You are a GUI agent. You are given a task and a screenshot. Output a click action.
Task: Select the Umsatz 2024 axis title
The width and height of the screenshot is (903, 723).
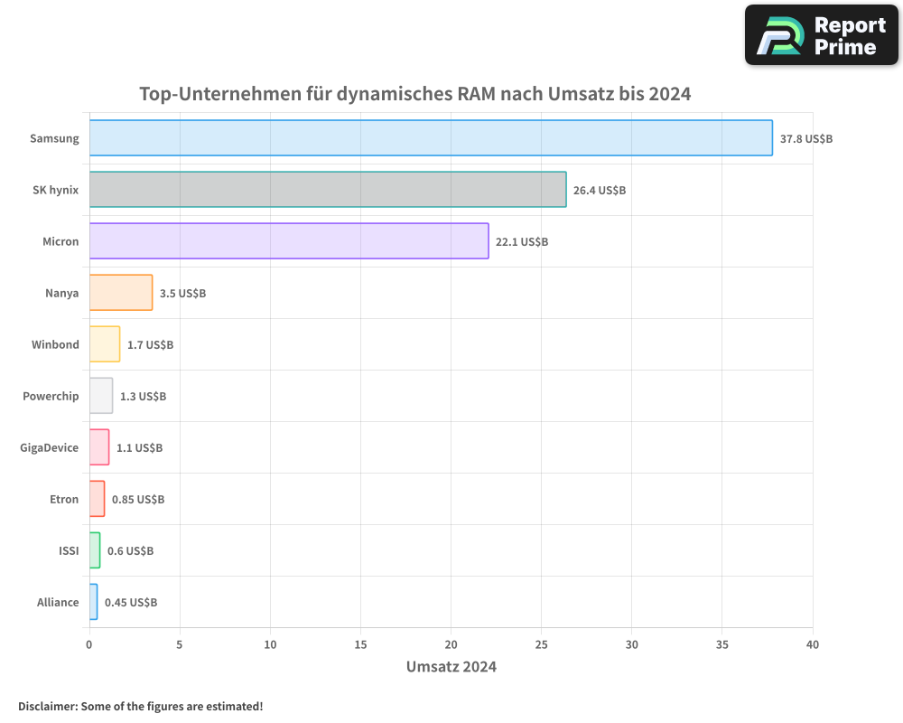click(x=451, y=666)
